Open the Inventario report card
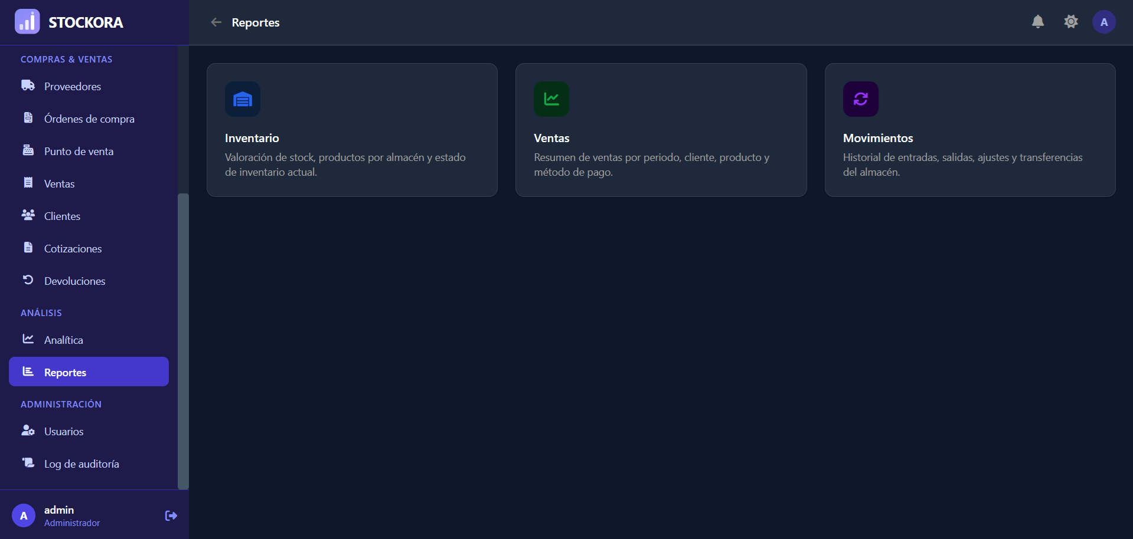This screenshot has height=539, width=1133. (x=352, y=130)
